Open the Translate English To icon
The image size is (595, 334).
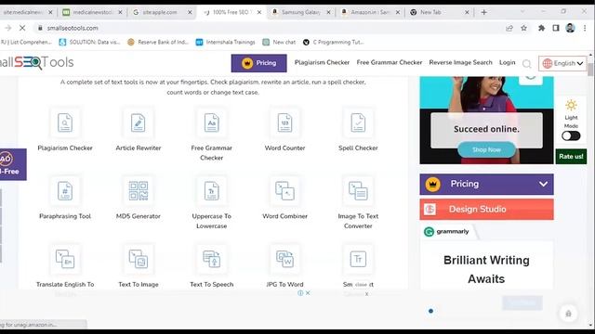point(65,259)
